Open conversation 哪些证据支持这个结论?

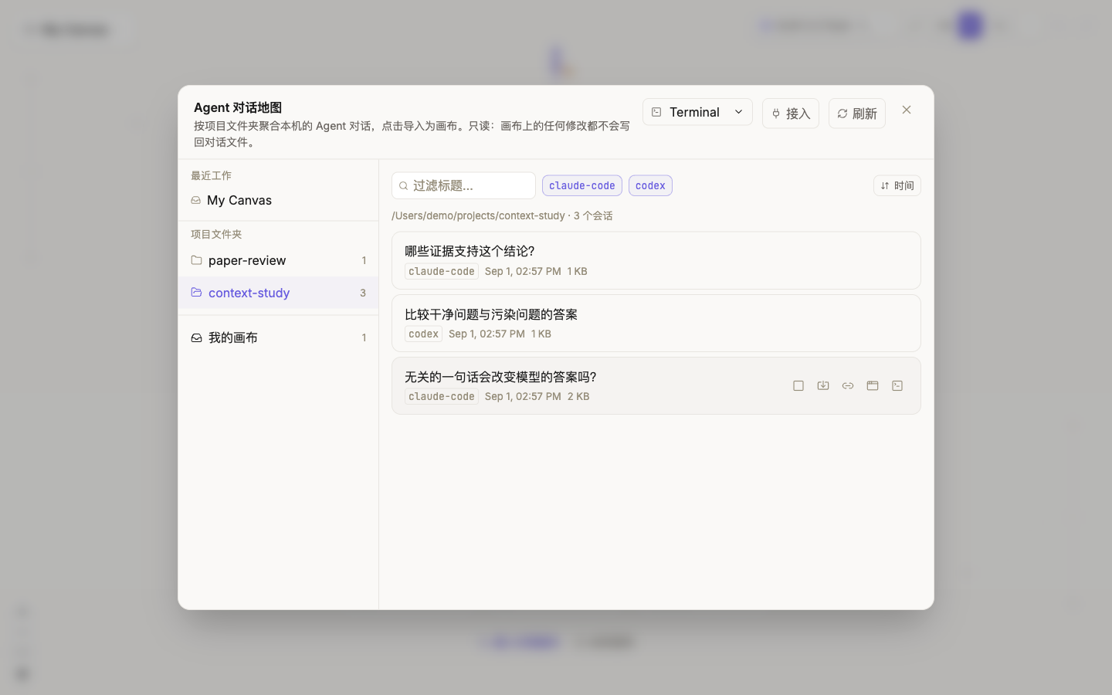click(x=656, y=260)
